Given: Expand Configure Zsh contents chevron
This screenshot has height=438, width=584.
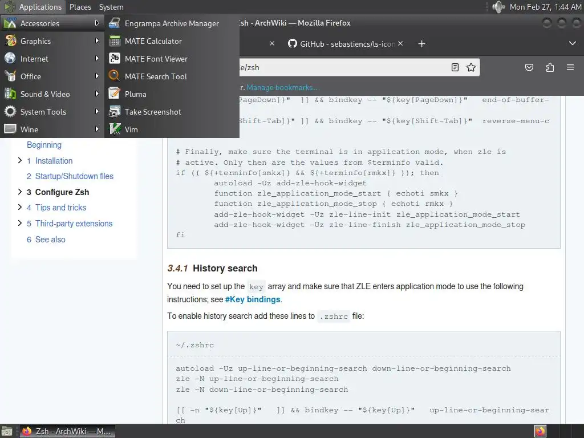Looking at the screenshot, I should [x=20, y=192].
